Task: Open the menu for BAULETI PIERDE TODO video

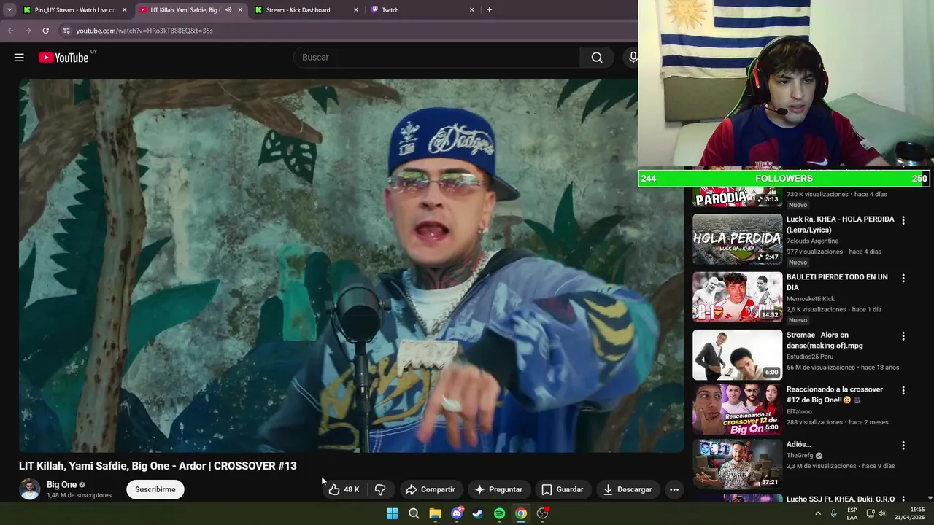Action: [x=903, y=278]
